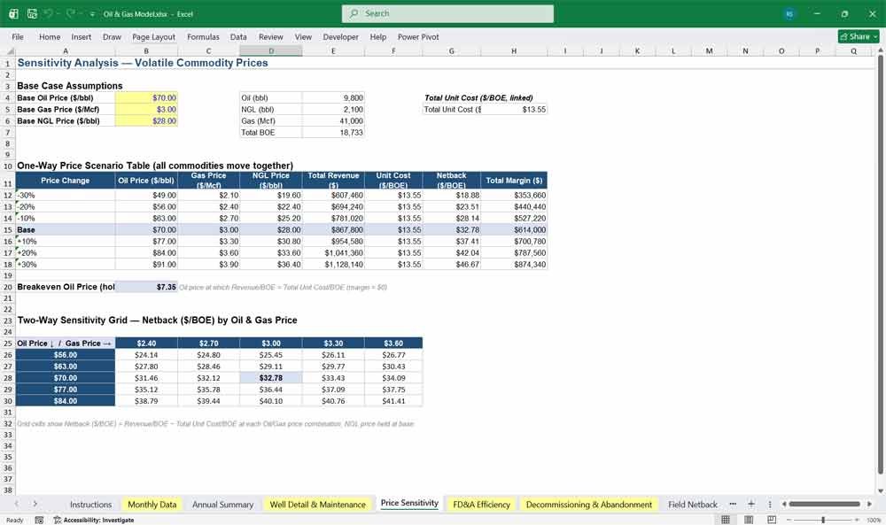
Task: Click the macro recording status bar icon
Action: pos(39,520)
